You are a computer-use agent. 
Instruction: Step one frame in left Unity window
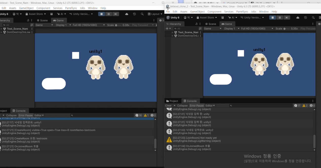click(116, 14)
